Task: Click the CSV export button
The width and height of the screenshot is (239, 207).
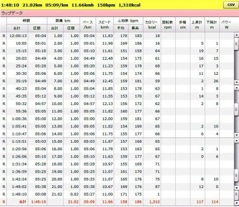Action: (x=231, y=5)
